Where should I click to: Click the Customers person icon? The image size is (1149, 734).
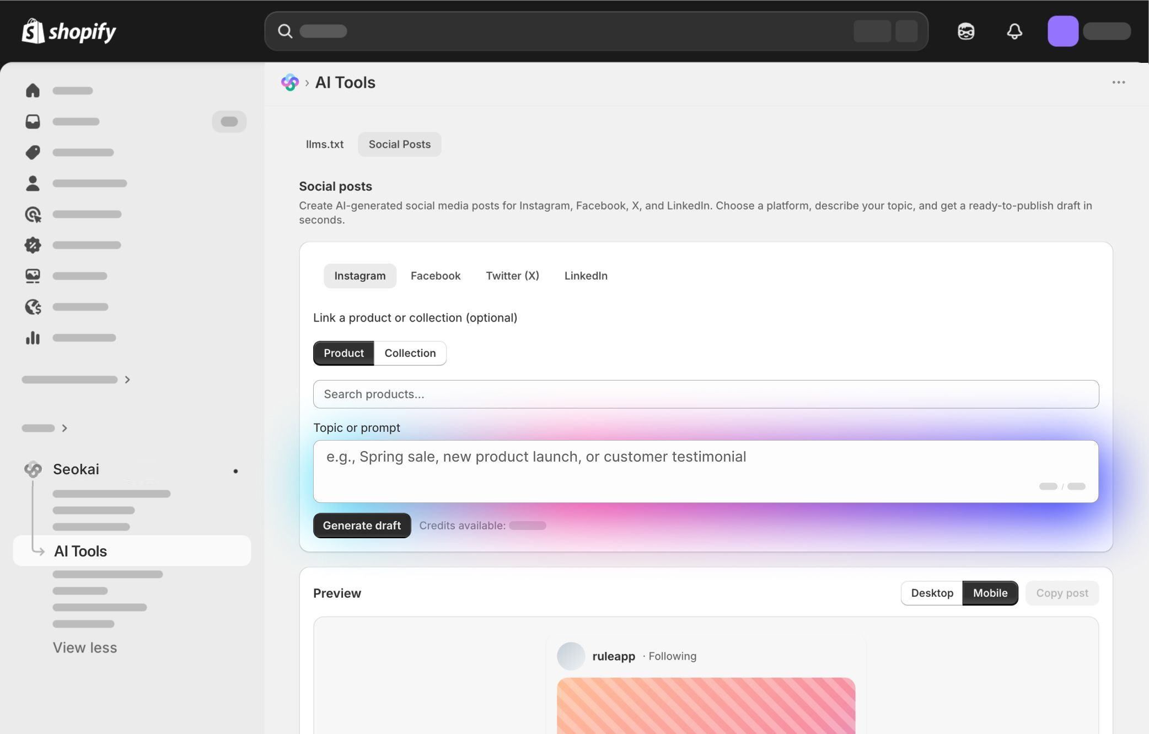pos(33,183)
